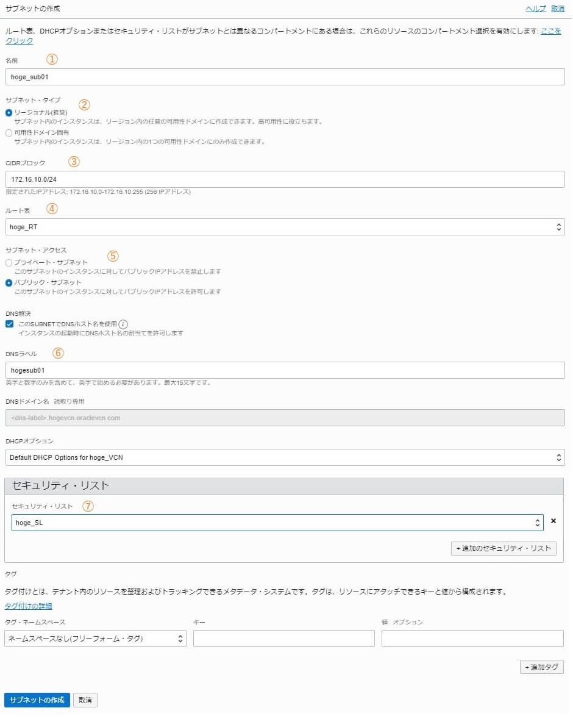Choose Public Subnet radio option
Screen dimensions: 573x719
coord(9,283)
